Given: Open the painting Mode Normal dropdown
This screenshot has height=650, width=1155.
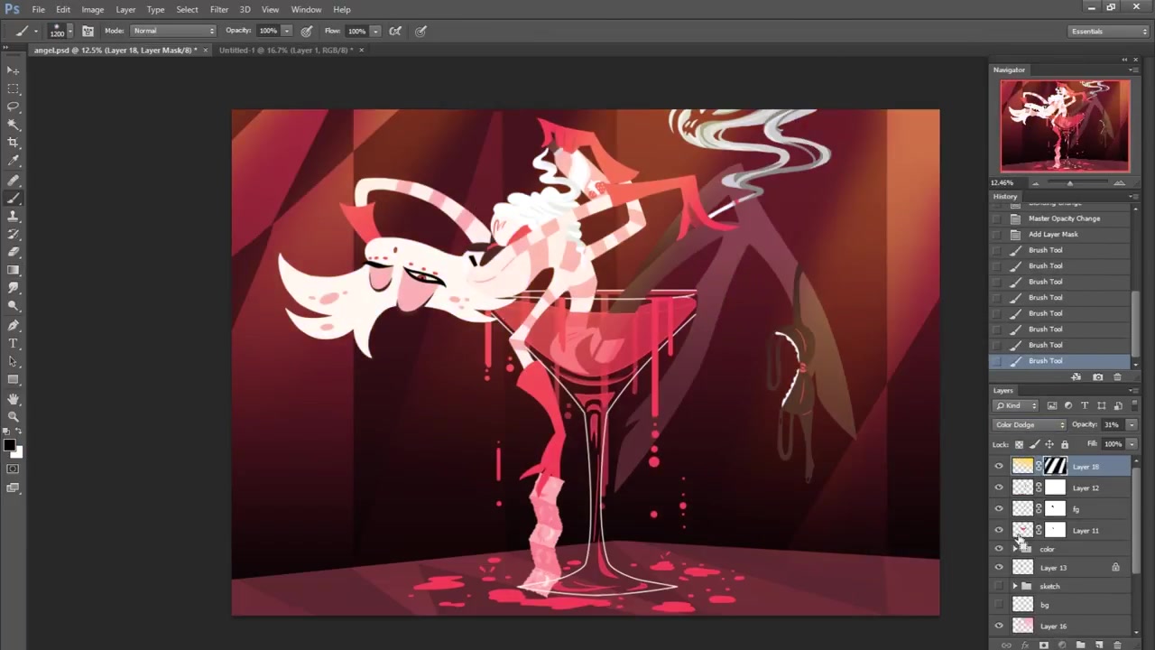Looking at the screenshot, I should (x=173, y=31).
